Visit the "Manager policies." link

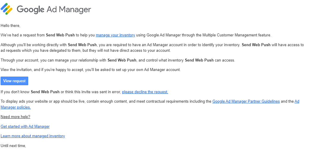[15, 107]
